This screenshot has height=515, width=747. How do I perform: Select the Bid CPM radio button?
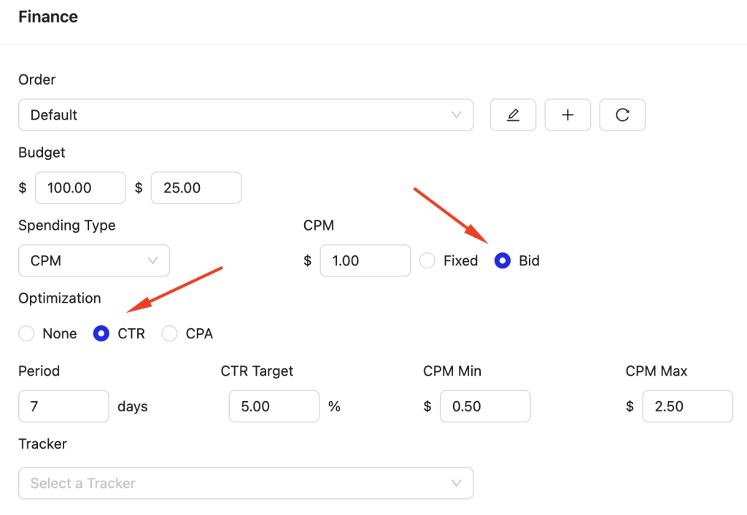click(502, 260)
